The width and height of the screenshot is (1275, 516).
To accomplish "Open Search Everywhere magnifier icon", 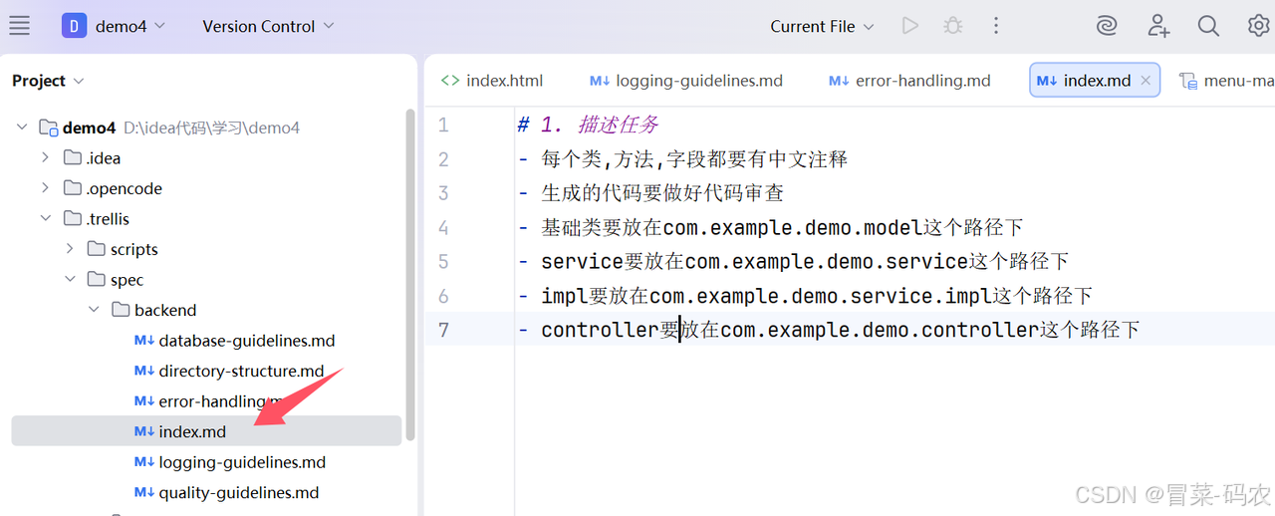I will [x=1208, y=26].
